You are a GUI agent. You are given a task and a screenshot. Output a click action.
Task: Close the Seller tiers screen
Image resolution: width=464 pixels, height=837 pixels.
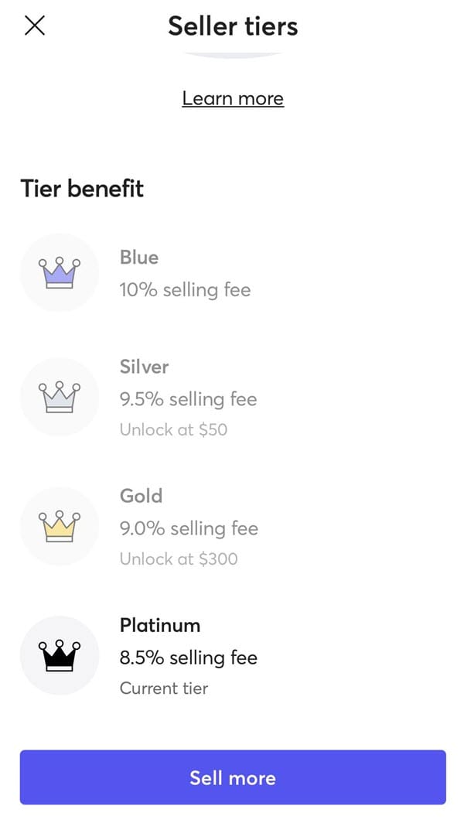point(35,26)
